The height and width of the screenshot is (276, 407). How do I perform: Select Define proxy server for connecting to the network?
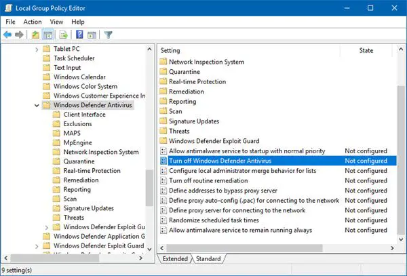[x=237, y=210]
